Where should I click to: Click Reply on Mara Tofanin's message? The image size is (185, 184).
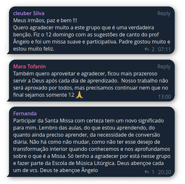164,67
